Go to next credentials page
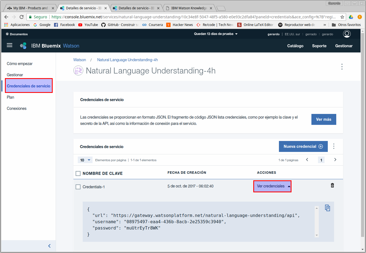 [x=335, y=160]
